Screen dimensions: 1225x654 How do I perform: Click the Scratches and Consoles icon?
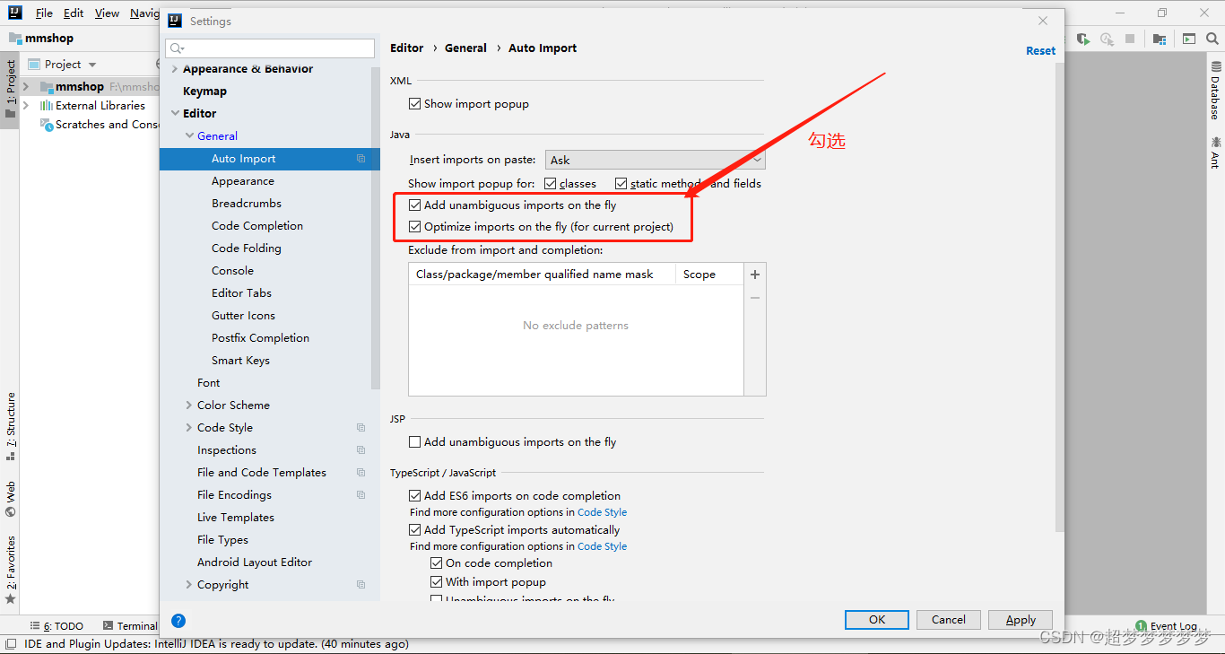[x=47, y=125]
